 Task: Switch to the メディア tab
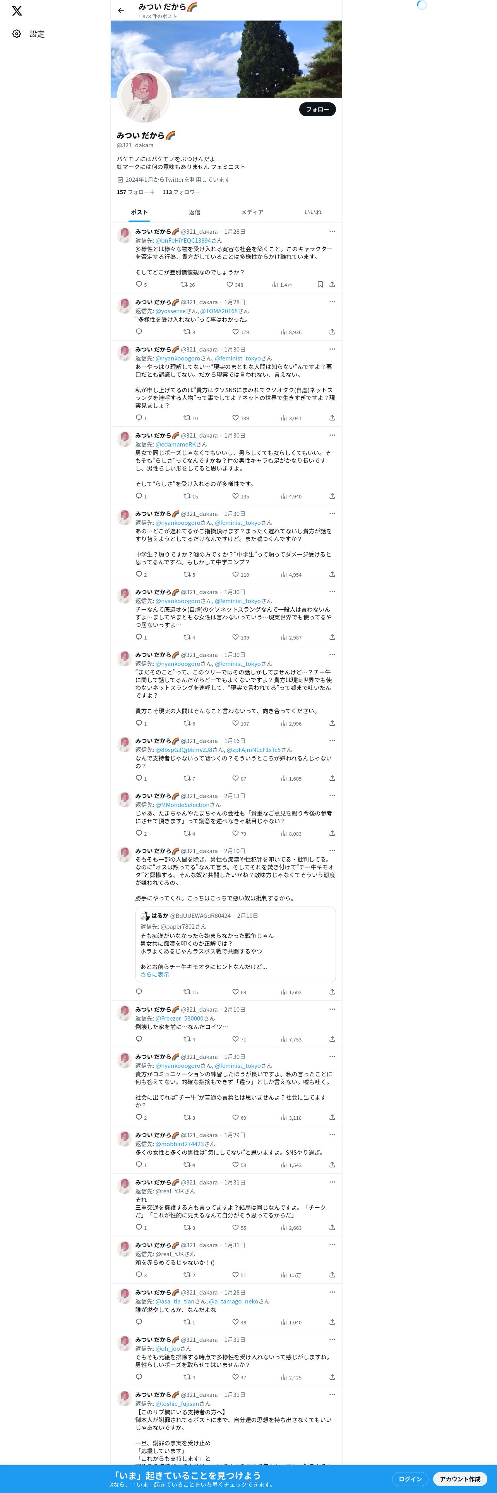coord(252,212)
